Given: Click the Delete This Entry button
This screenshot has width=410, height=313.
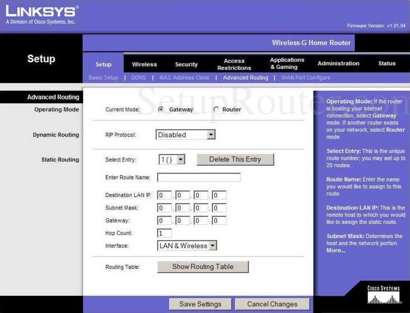Looking at the screenshot, I should [235, 159].
